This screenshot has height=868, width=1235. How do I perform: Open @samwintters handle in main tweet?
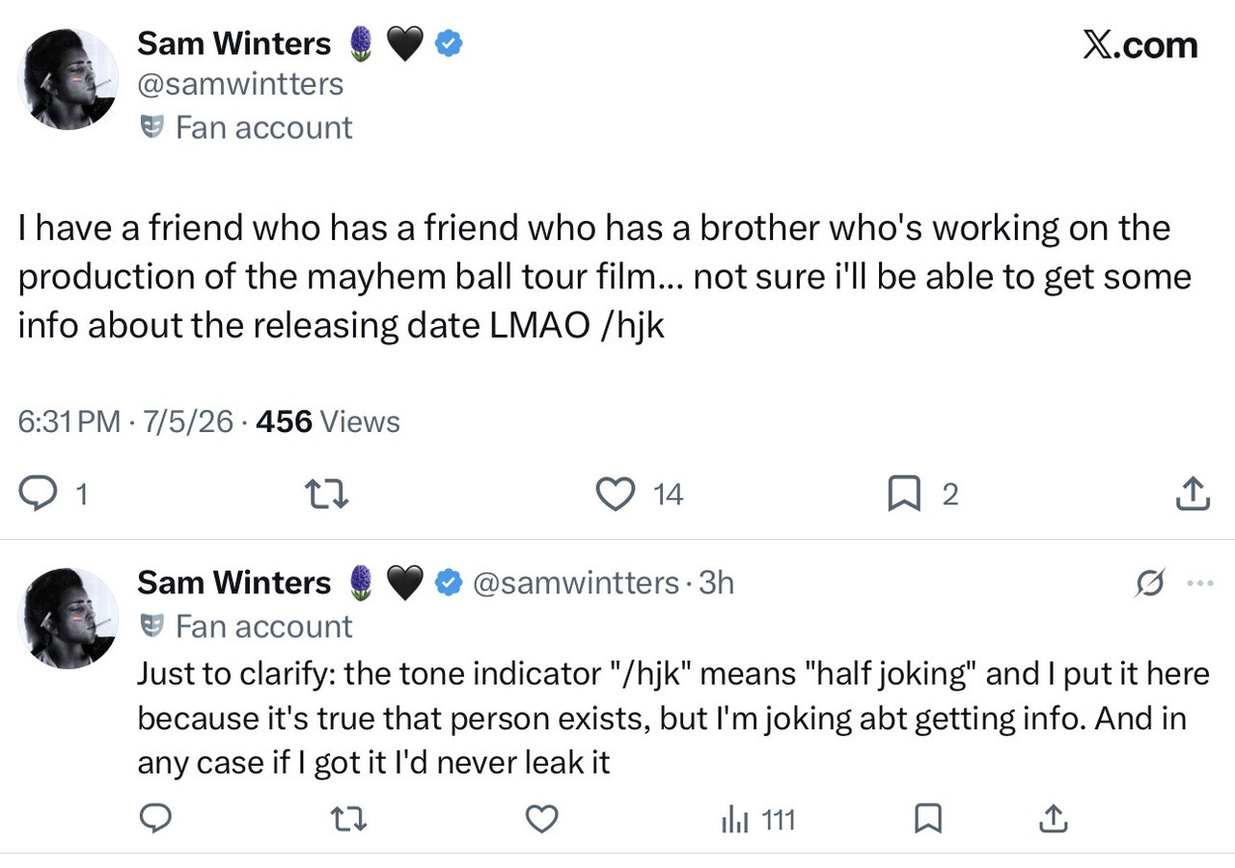point(240,84)
